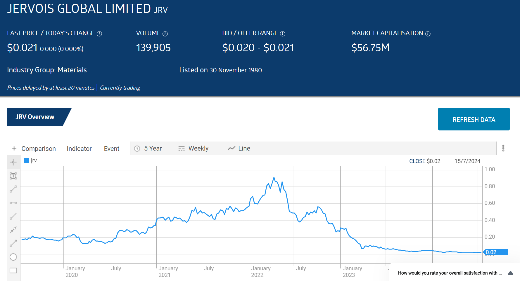Click the '$0.021' last price value
The image size is (520, 281).
point(22,48)
